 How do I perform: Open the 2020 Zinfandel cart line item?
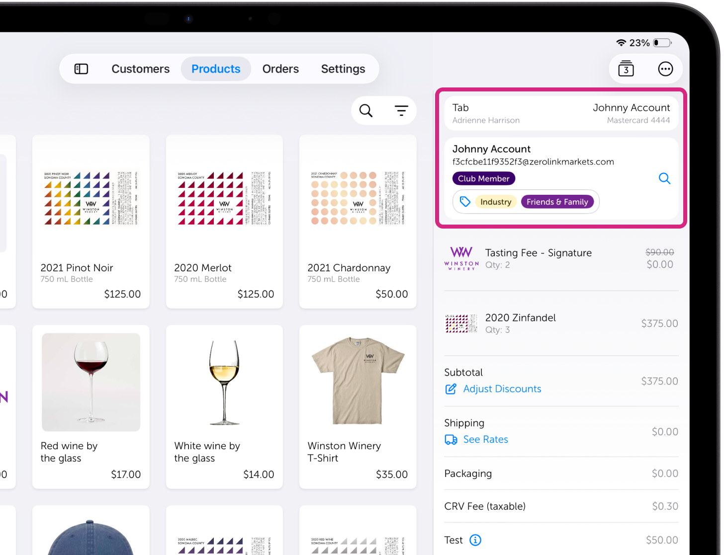tap(561, 323)
